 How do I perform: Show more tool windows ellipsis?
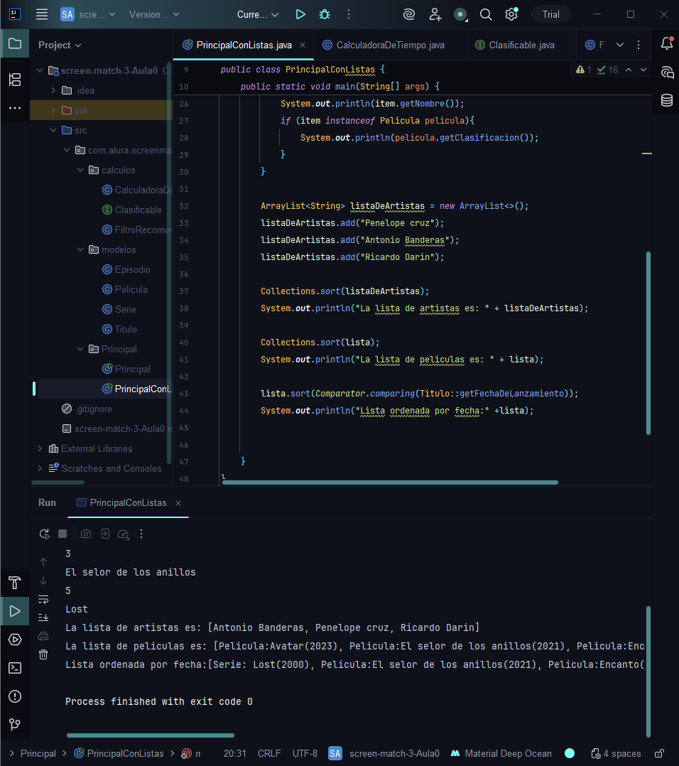click(x=15, y=107)
